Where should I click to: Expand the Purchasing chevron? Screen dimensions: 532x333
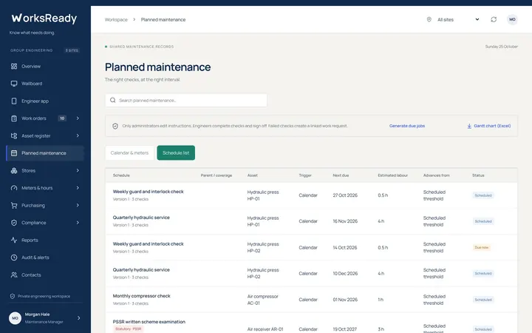[x=78, y=205]
